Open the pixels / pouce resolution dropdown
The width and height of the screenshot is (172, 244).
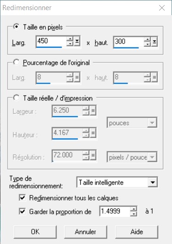coord(152,157)
